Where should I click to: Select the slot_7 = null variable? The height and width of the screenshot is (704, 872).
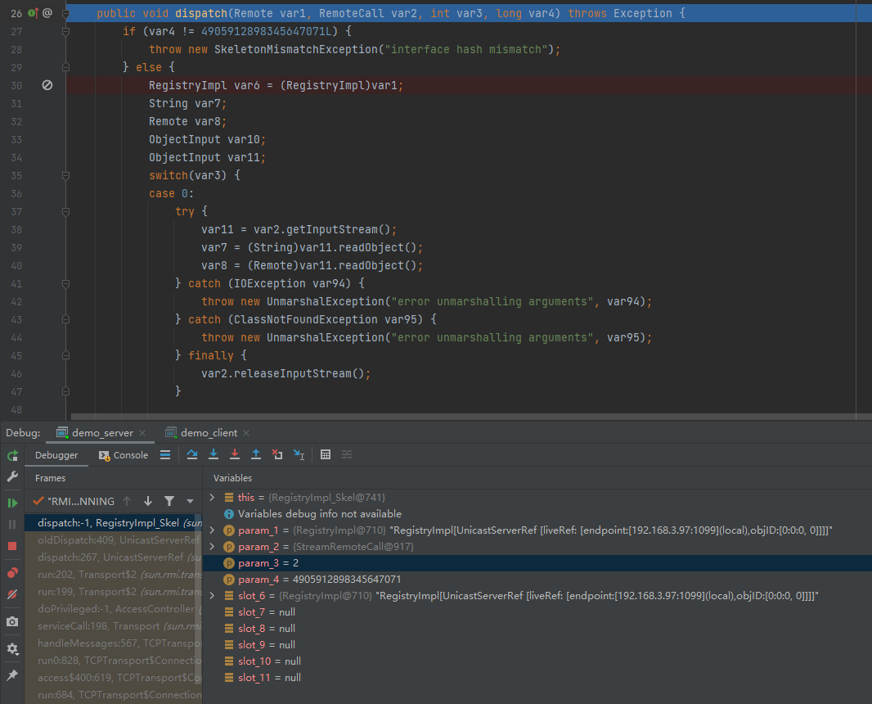[x=537, y=612]
